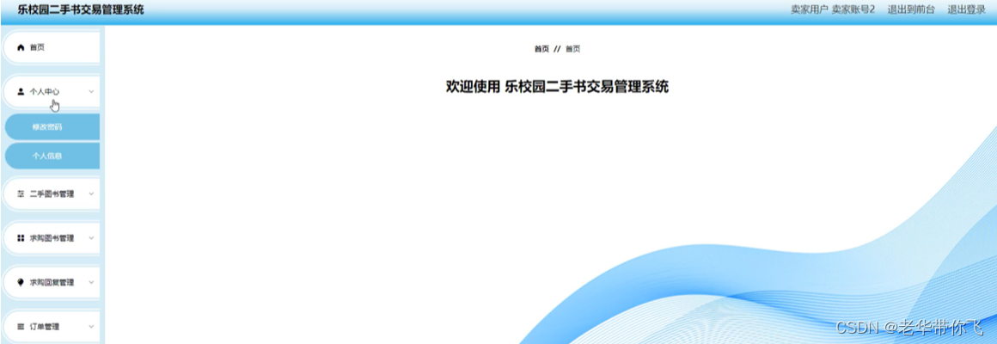Click 退出登录 in the header
Viewport: 997px width, 344px height.
(x=966, y=9)
